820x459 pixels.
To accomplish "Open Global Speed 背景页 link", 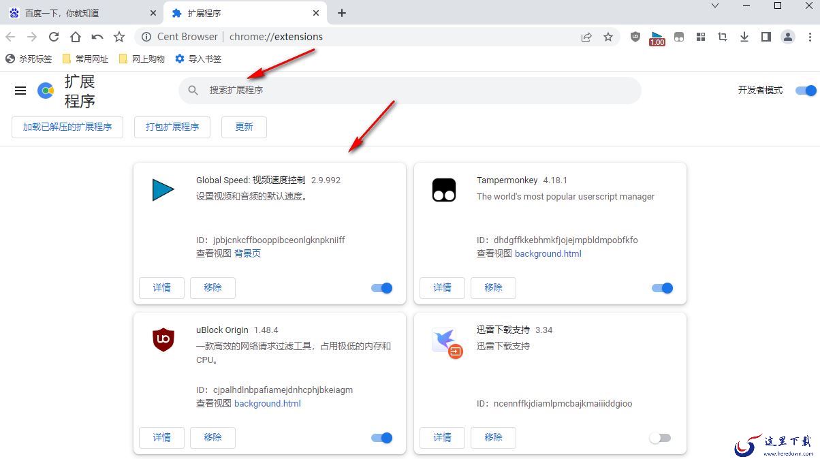I will 247,253.
